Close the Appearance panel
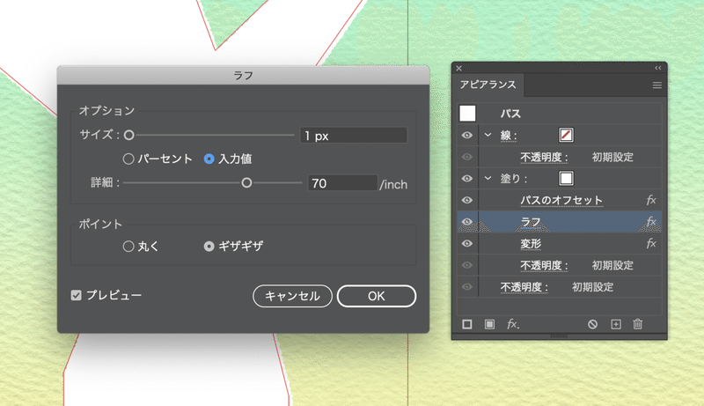 (x=458, y=69)
